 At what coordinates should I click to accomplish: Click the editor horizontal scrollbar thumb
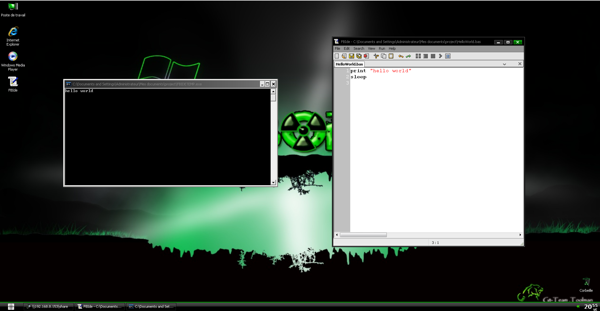point(363,235)
